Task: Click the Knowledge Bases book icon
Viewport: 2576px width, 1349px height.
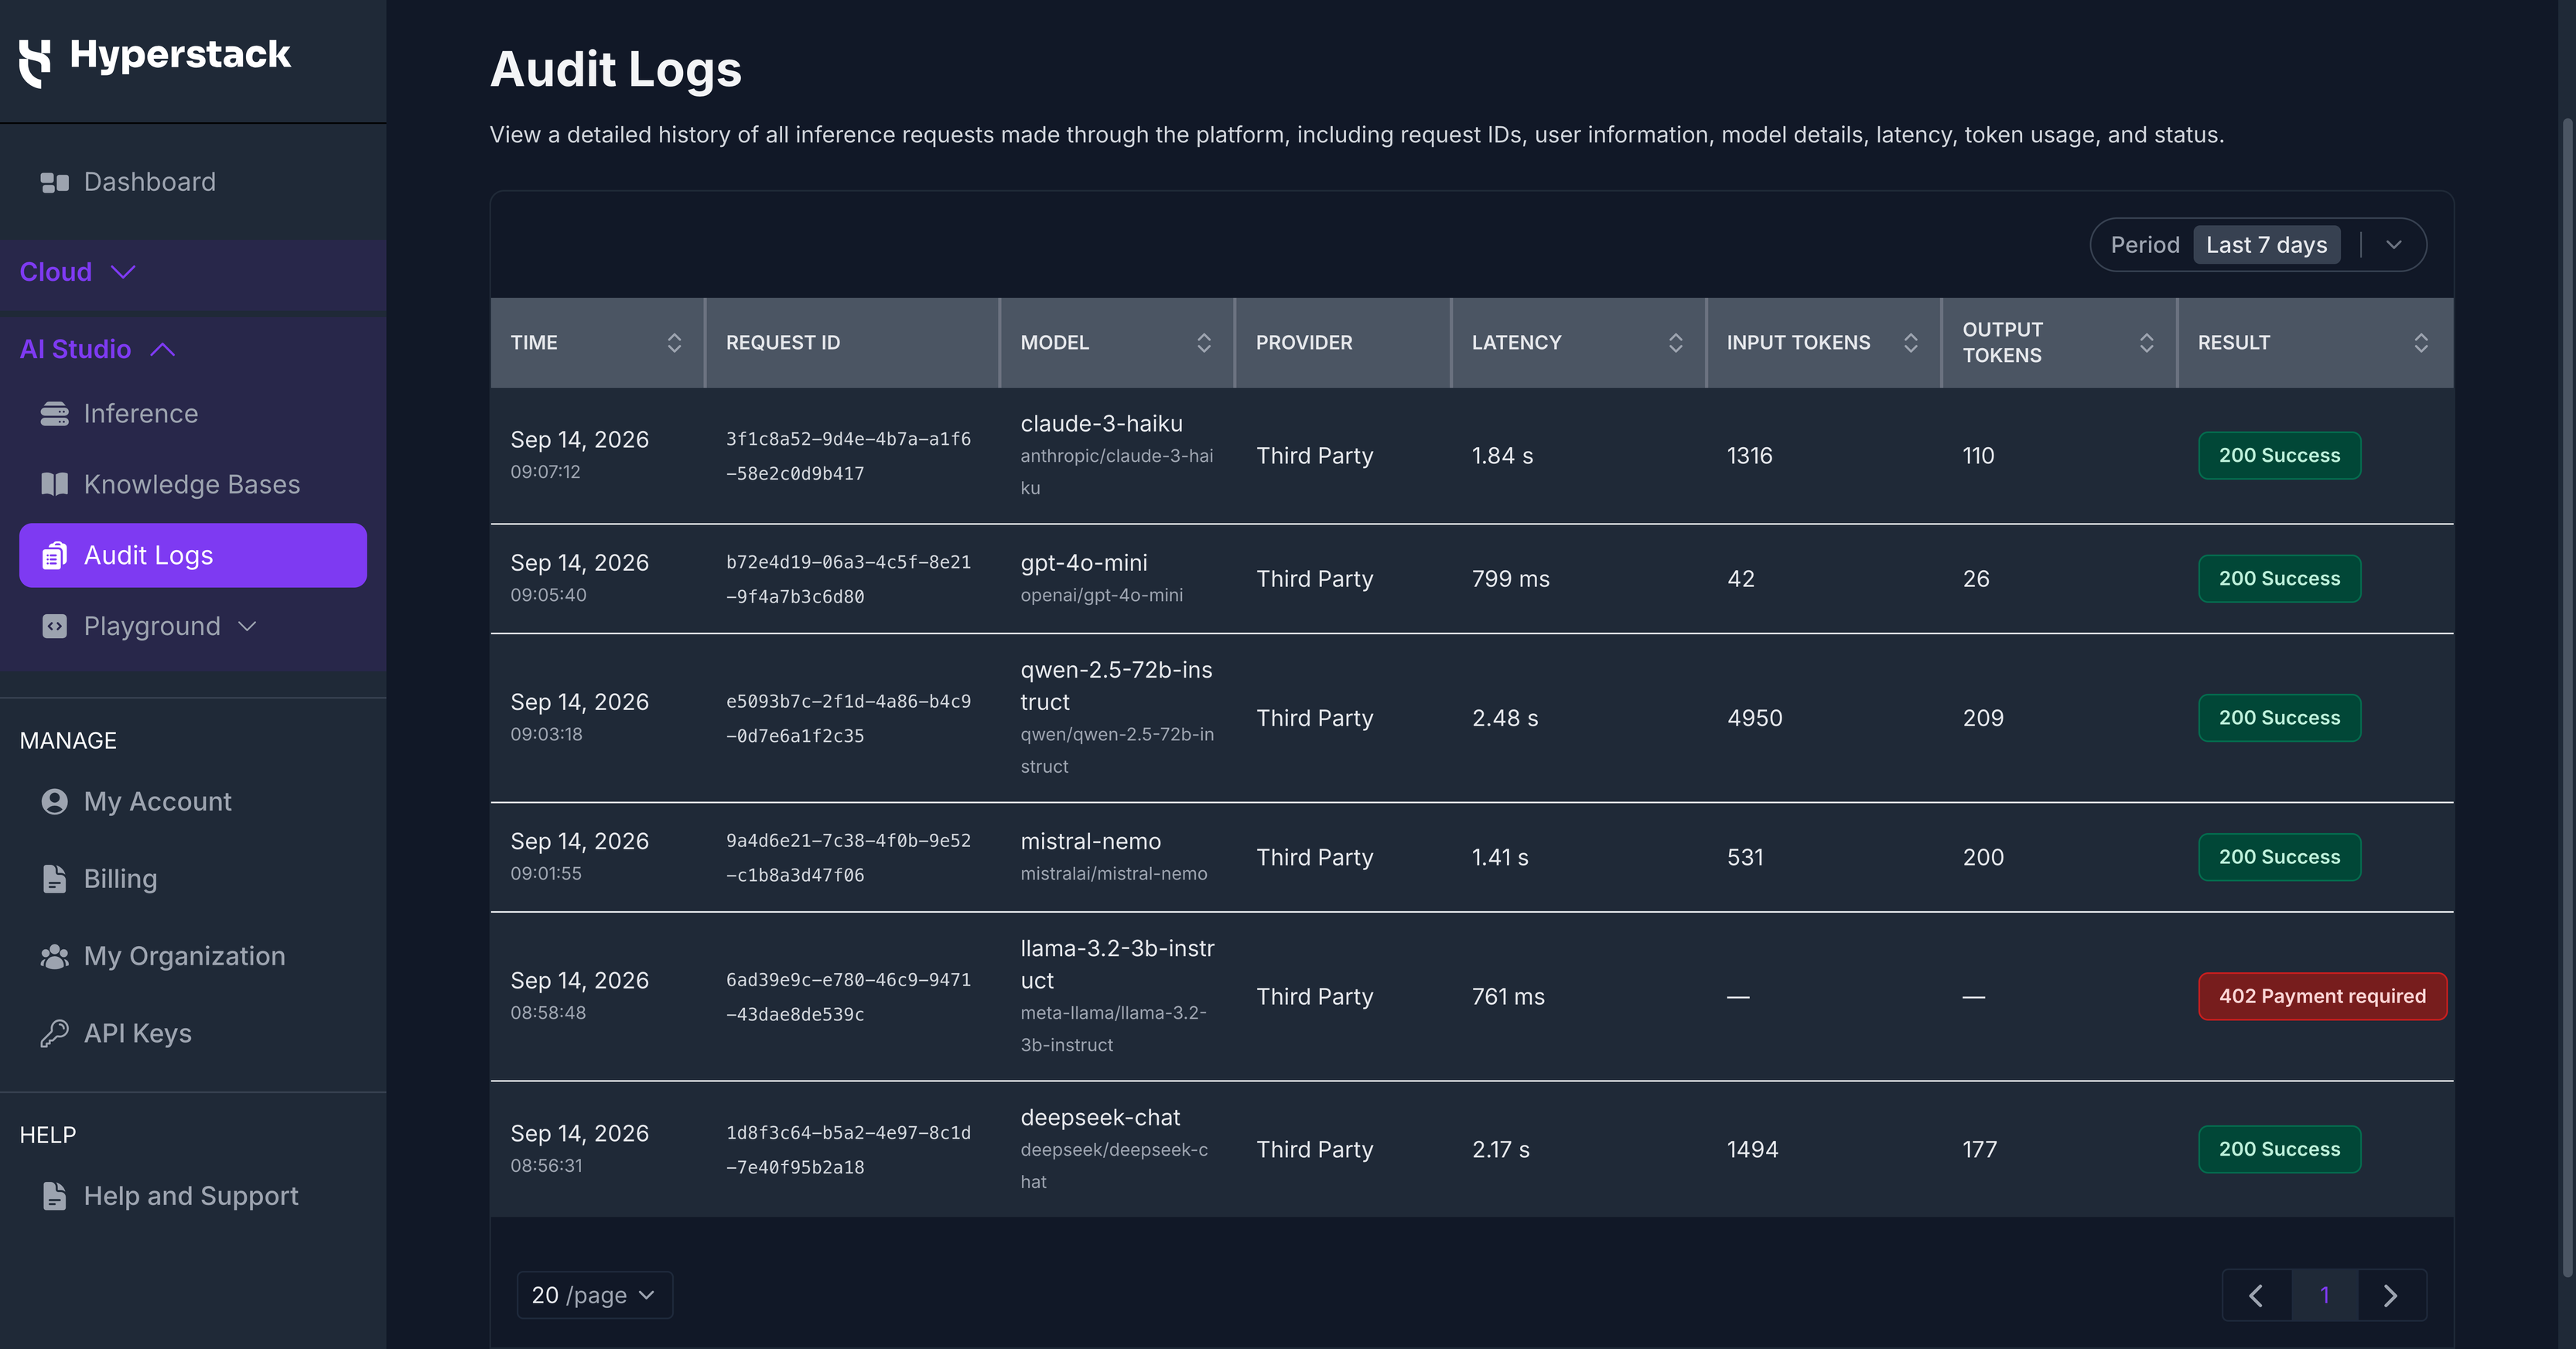Action: (54, 484)
